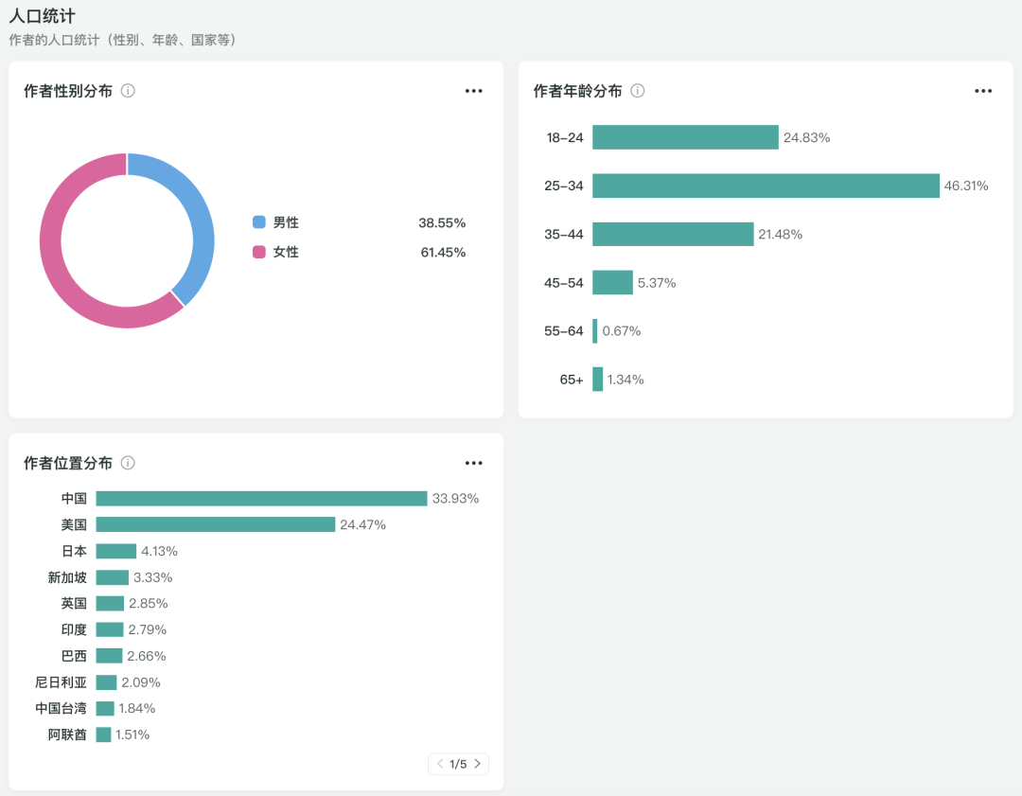Open info tooltip for 作者年龄分布
The width and height of the screenshot is (1022, 796).
tap(638, 91)
